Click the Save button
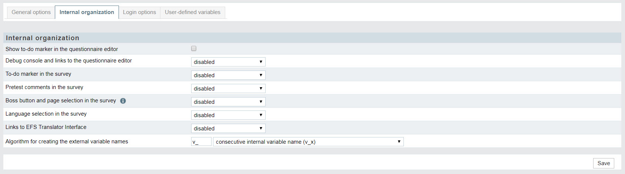 pyautogui.click(x=604, y=163)
